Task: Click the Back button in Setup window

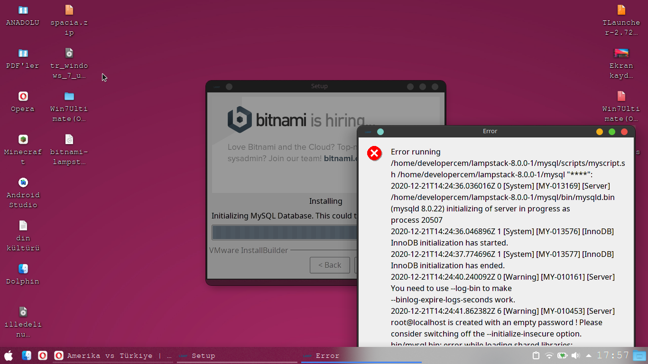Action: (330, 265)
